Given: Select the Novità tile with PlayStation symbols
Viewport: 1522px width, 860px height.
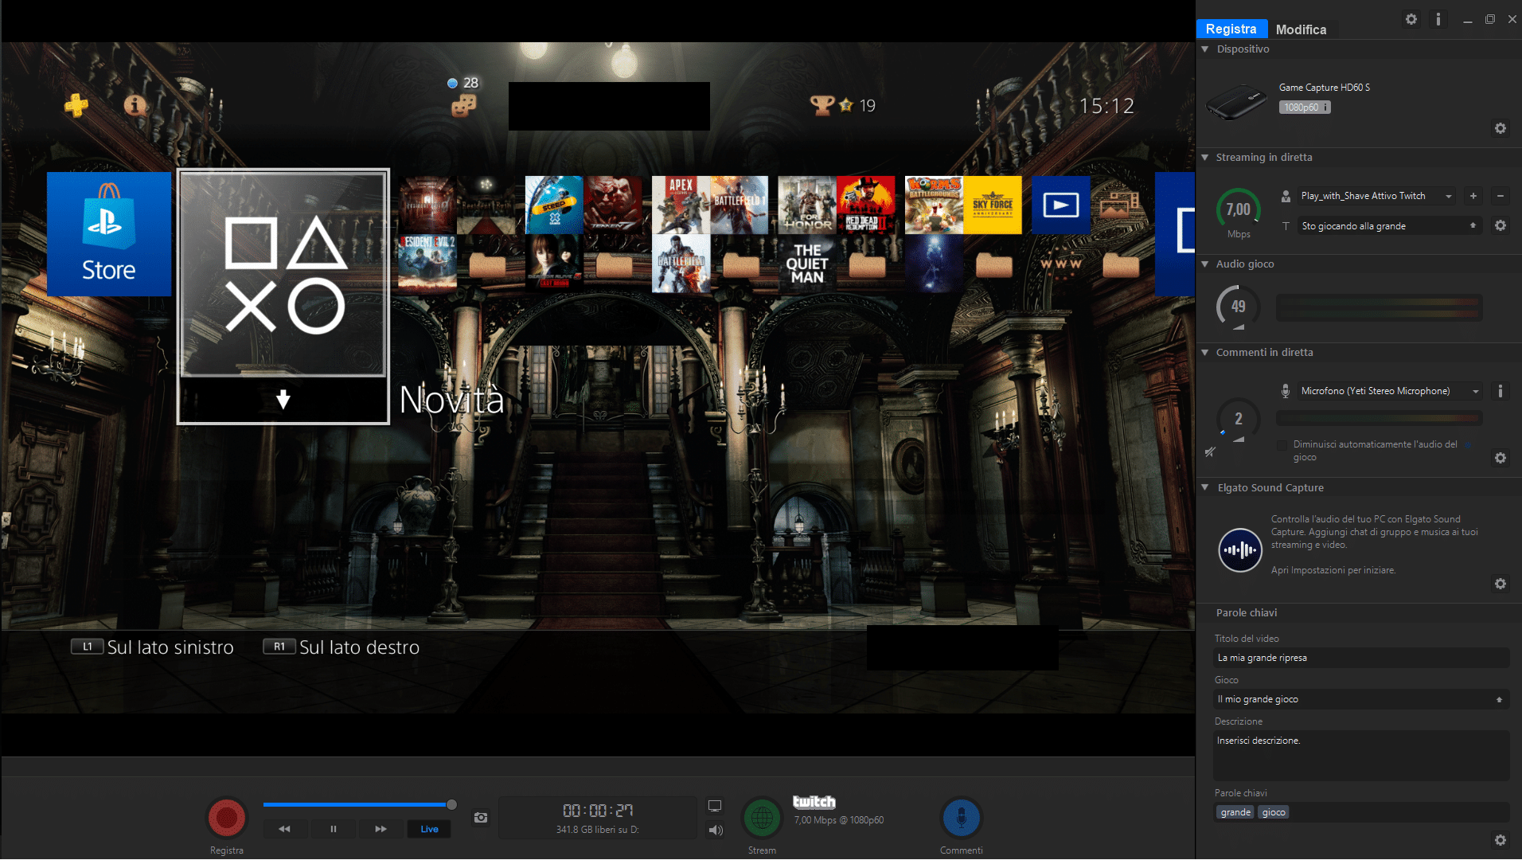Looking at the screenshot, I should pyautogui.click(x=283, y=296).
